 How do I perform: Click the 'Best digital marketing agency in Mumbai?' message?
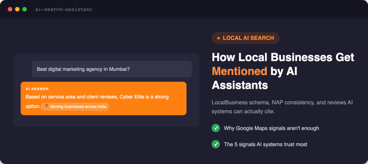(x=112, y=69)
